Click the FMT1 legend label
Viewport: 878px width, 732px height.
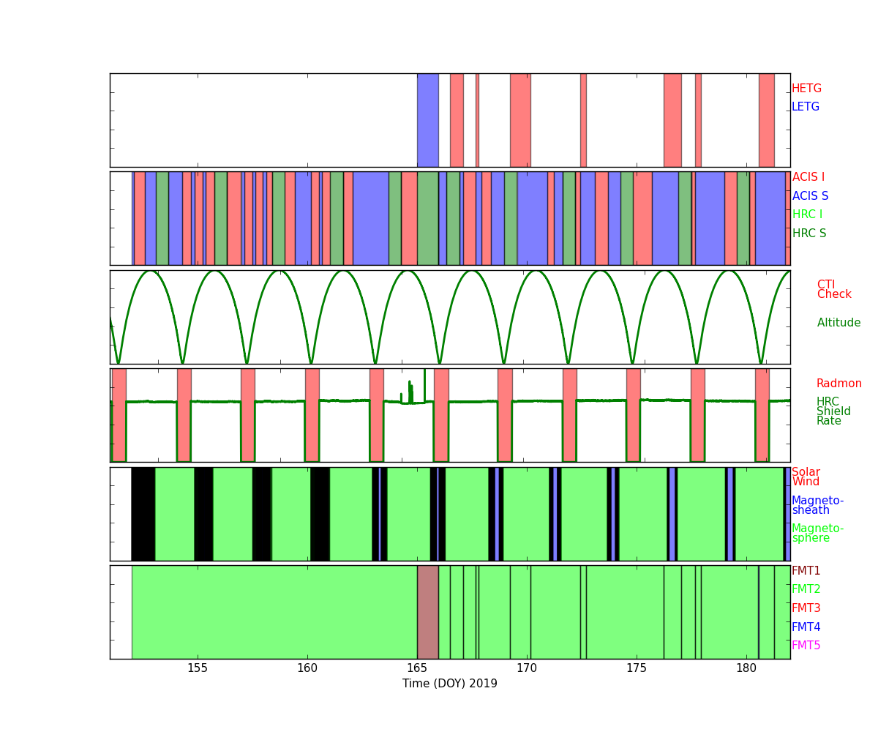tap(806, 571)
